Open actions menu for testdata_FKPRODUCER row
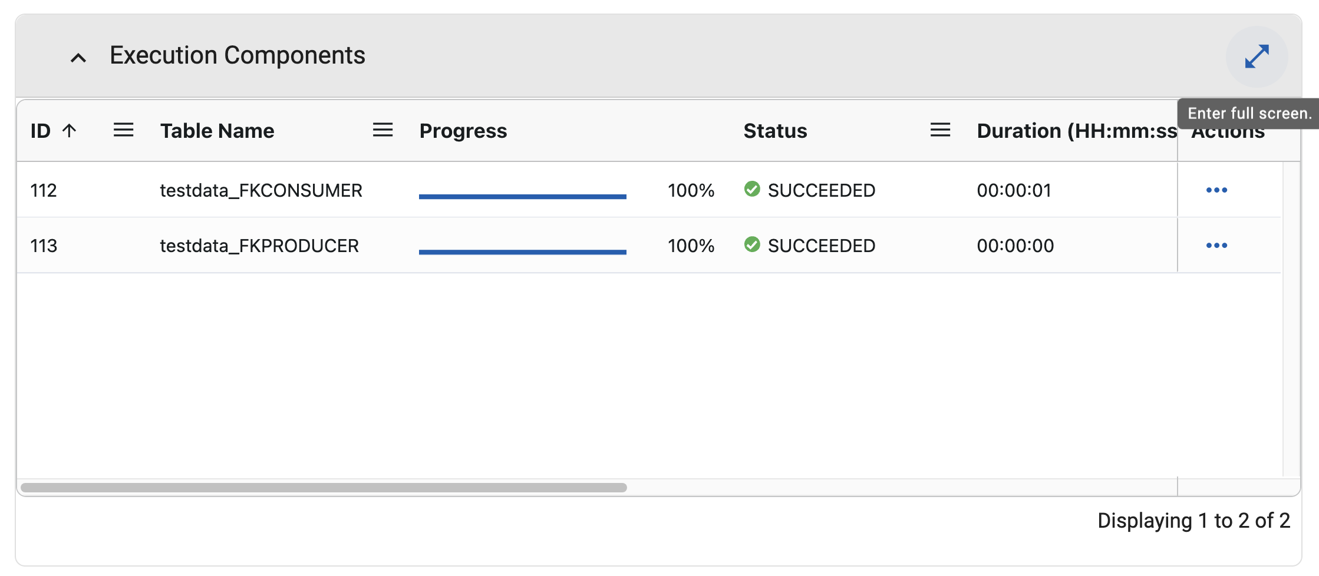Viewport: 1319px width, 576px height. click(1216, 246)
